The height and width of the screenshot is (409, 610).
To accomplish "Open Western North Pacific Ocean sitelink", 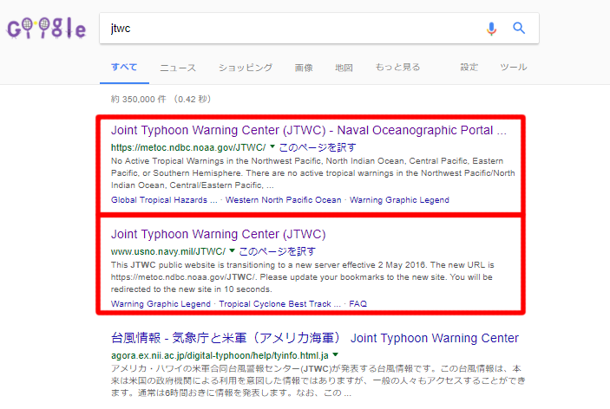I will point(283,200).
